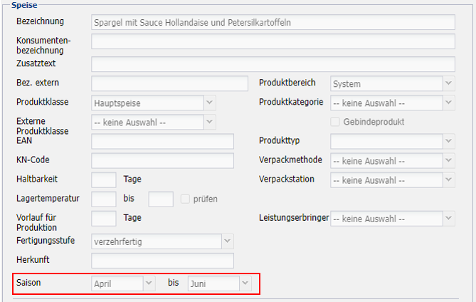This screenshot has height=302, width=476.
Task: Open the Saison start month dropdown
Action: tap(123, 283)
